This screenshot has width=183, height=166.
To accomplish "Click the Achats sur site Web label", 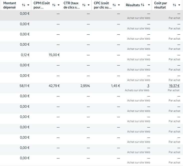I will click(137, 90).
